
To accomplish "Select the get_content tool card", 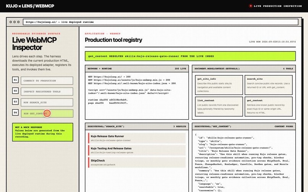I will coord(269,106).
